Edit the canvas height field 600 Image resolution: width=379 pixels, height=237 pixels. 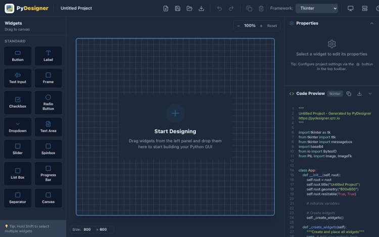coord(103,229)
